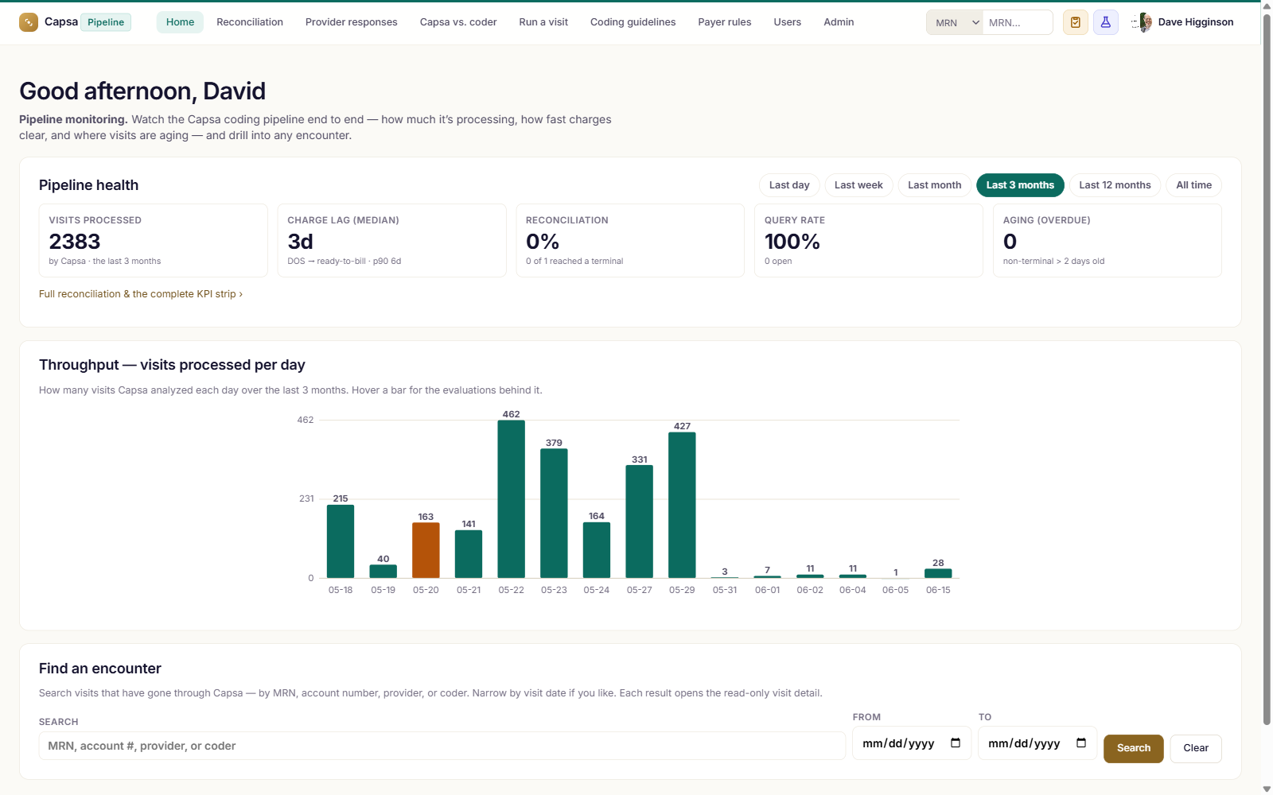Click the scrollbar down arrow

1267,789
